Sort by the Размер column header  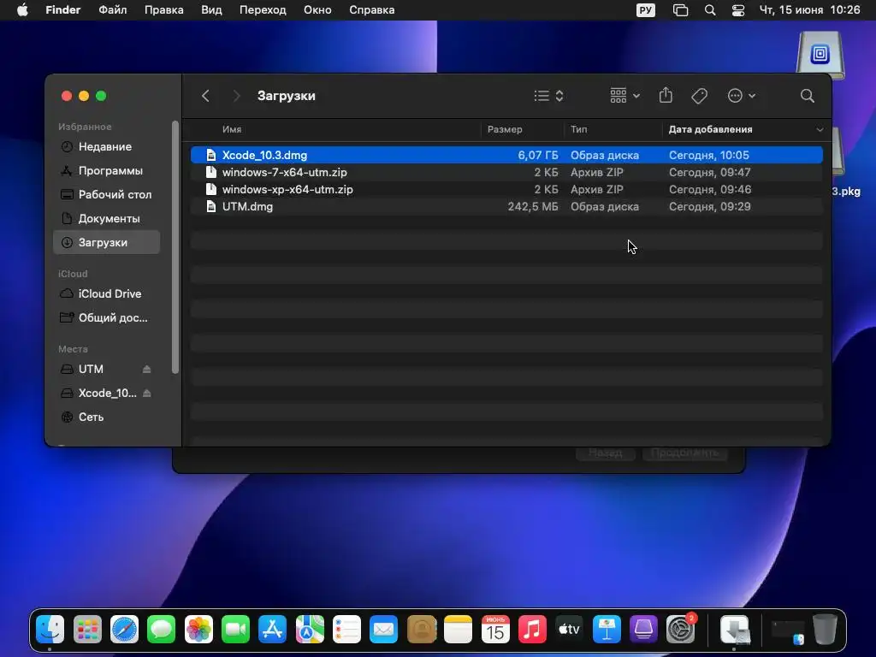pyautogui.click(x=505, y=129)
